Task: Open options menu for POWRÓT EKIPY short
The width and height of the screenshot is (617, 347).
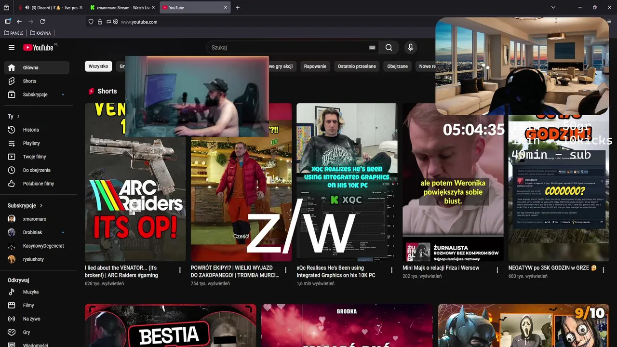Action: pyautogui.click(x=285, y=270)
